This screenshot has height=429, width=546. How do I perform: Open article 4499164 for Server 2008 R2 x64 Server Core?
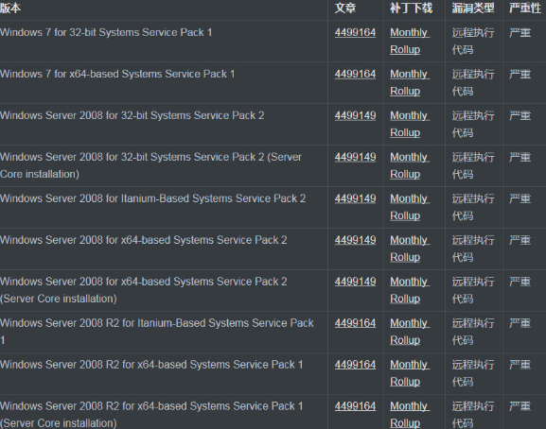click(x=355, y=406)
